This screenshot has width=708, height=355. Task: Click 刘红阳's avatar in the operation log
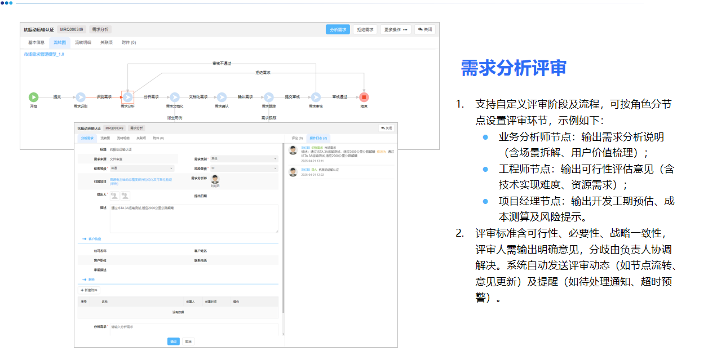tap(293, 150)
